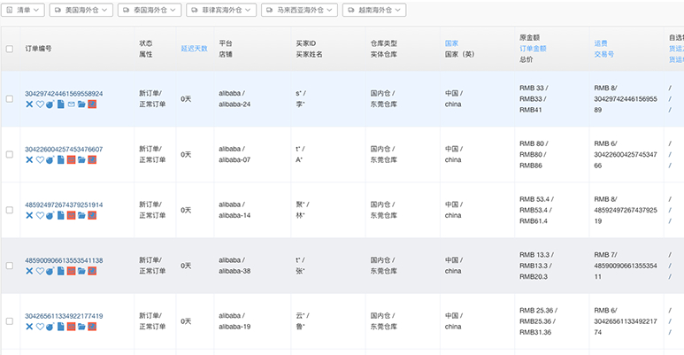Click the bomb icon for order 485924972674379251914

pyautogui.click(x=50, y=216)
